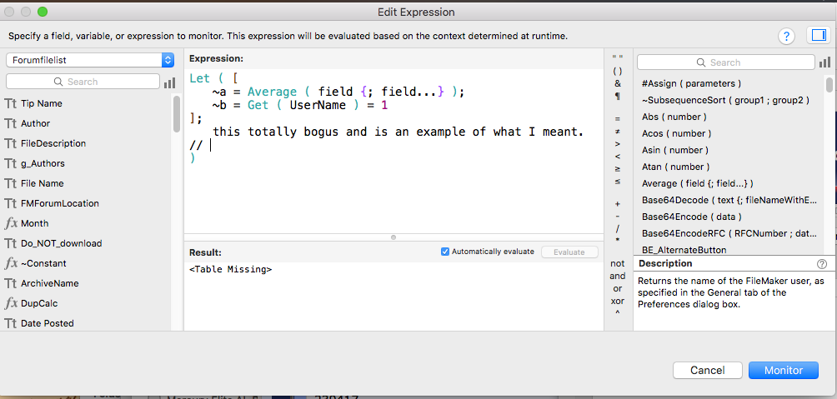Insert the division slash operator
The width and height of the screenshot is (837, 399).
click(x=618, y=228)
